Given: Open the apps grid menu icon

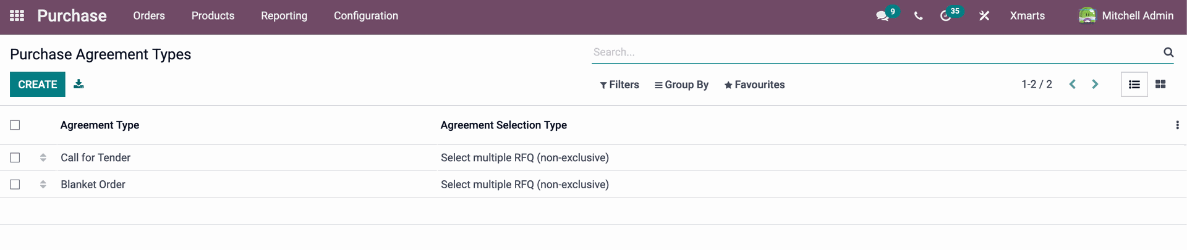Looking at the screenshot, I should [x=17, y=15].
